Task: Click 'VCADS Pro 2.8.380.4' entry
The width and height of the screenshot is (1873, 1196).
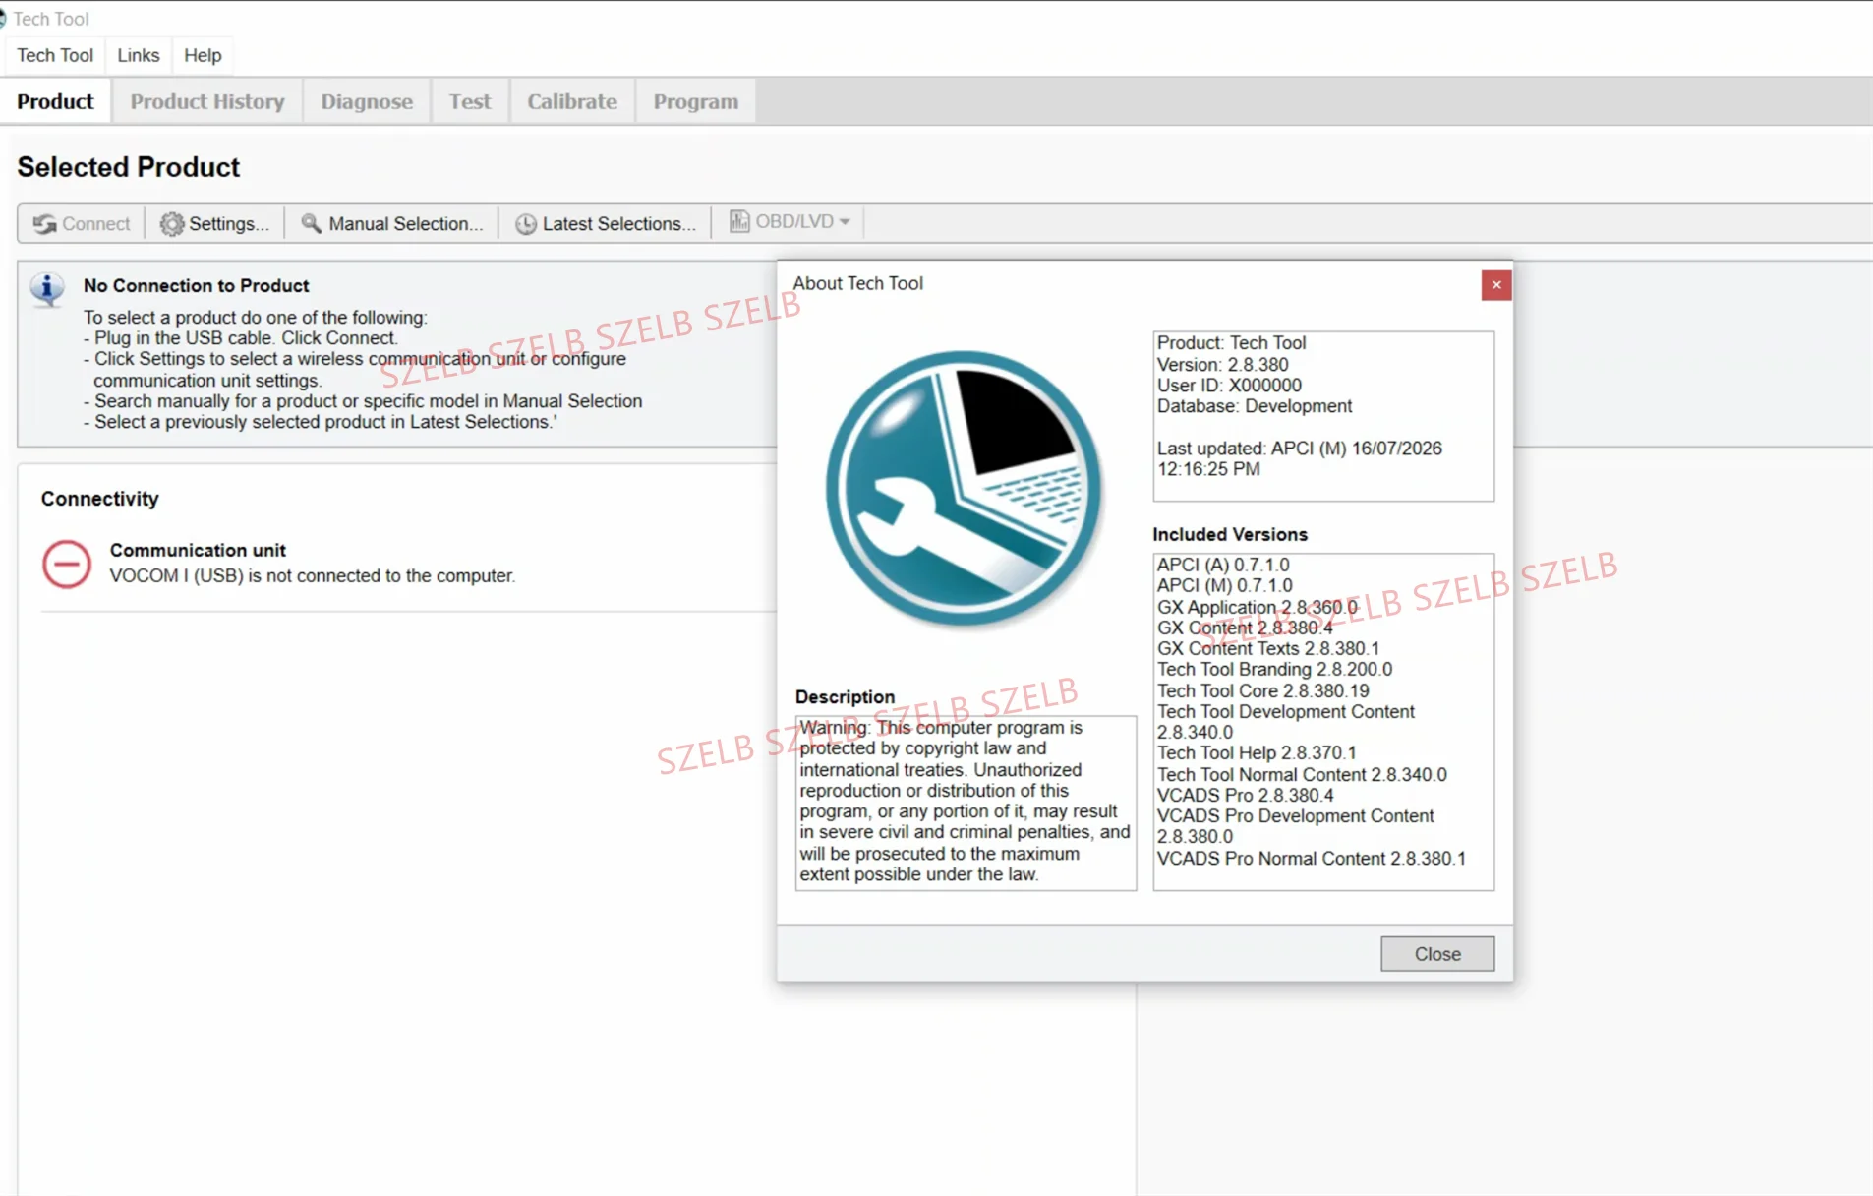Action: (x=1245, y=795)
